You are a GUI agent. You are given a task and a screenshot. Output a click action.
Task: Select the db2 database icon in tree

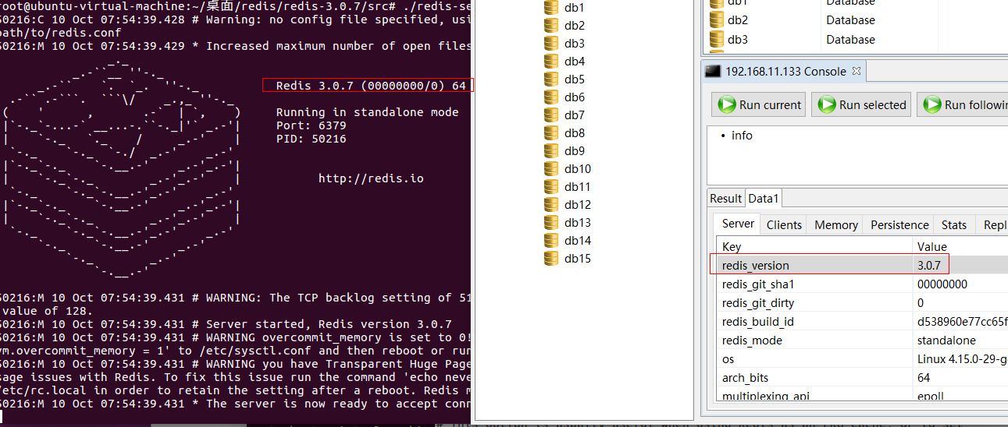(x=551, y=25)
